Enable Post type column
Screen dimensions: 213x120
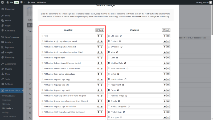tap(165, 117)
